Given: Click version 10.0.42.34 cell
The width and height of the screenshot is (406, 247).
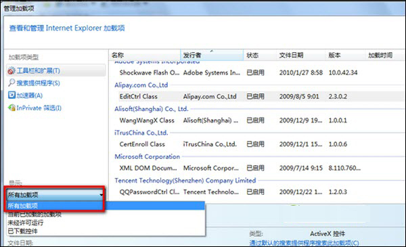Looking at the screenshot, I should click(343, 73).
